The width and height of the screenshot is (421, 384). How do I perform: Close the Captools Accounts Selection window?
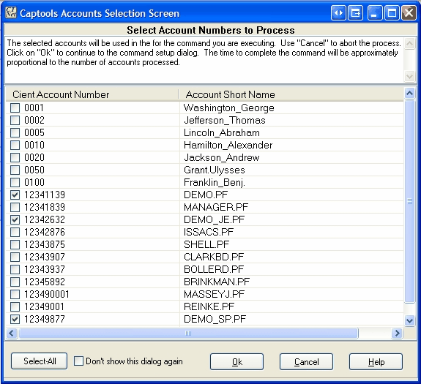pyautogui.click(x=409, y=13)
